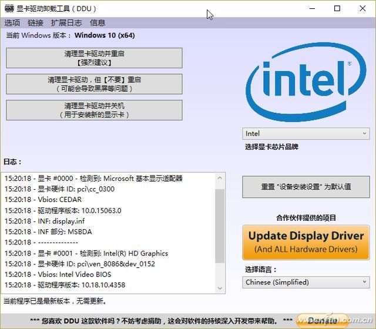Click 合作伙伴提供的项目 label
Viewport: 376px width, 329px height.
[306, 218]
